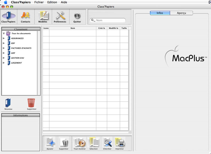
Task: Select the GESTION EAU label
Action: click(x=18, y=58)
